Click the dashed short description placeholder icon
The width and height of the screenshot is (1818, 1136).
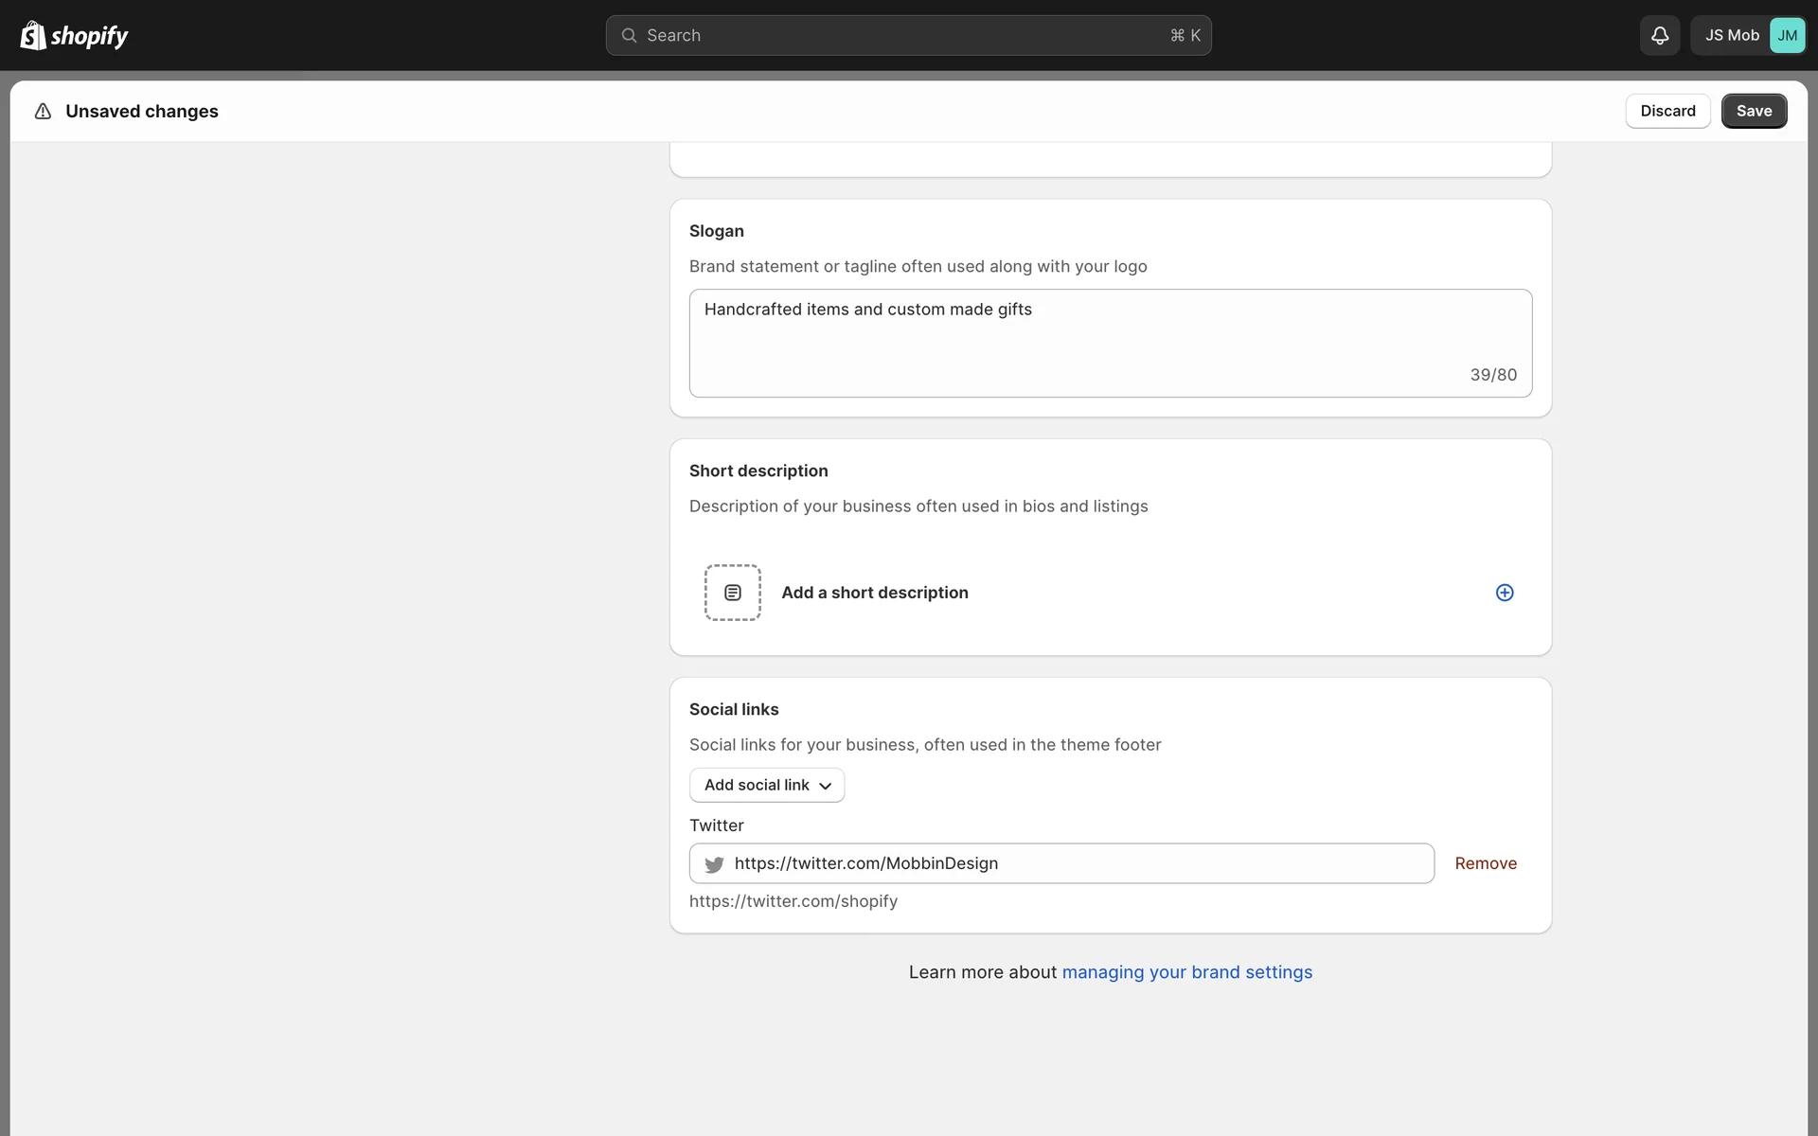(x=732, y=593)
